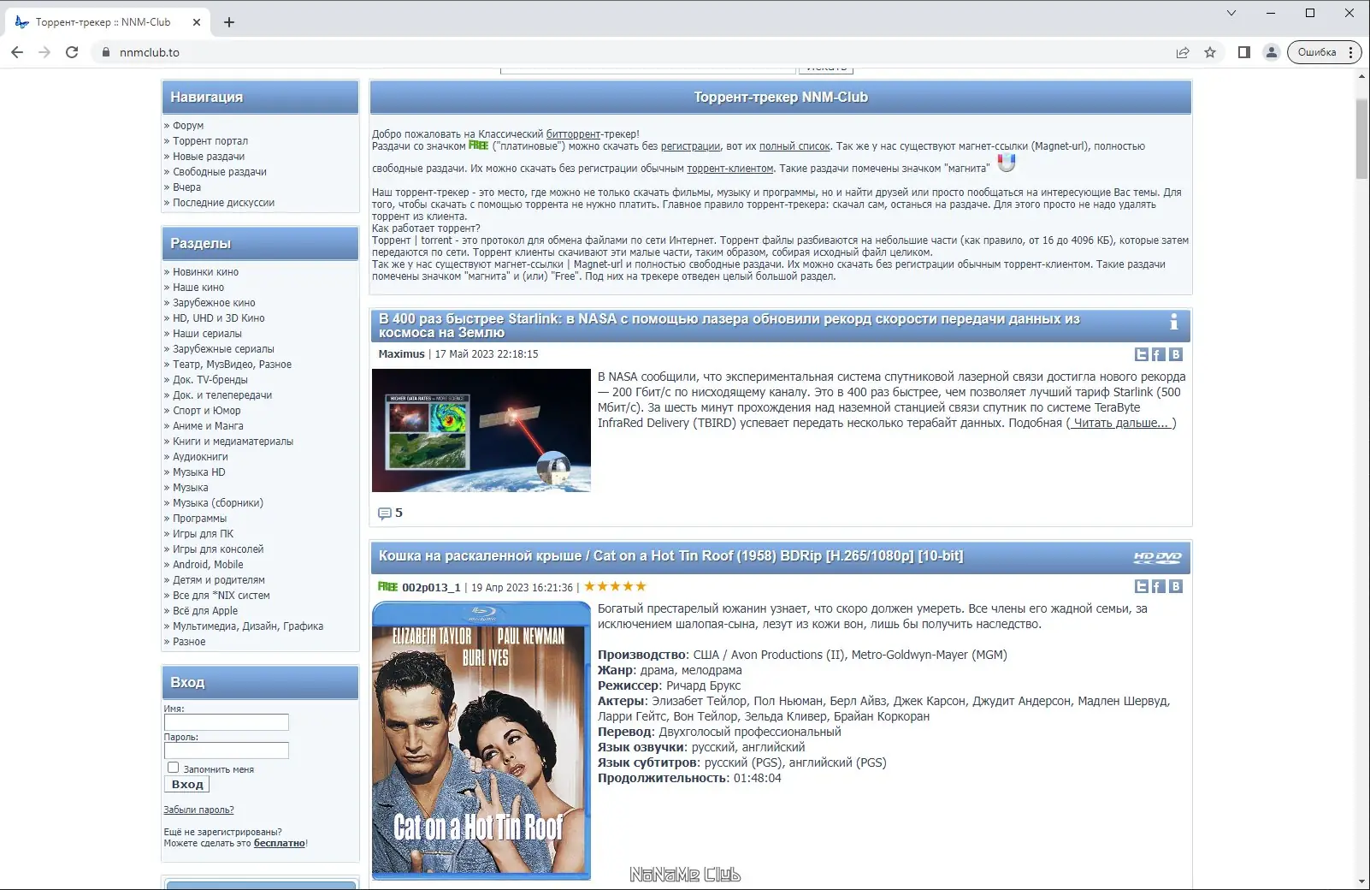Open the Cat on a Hot Tin Roof poster

pyautogui.click(x=481, y=740)
